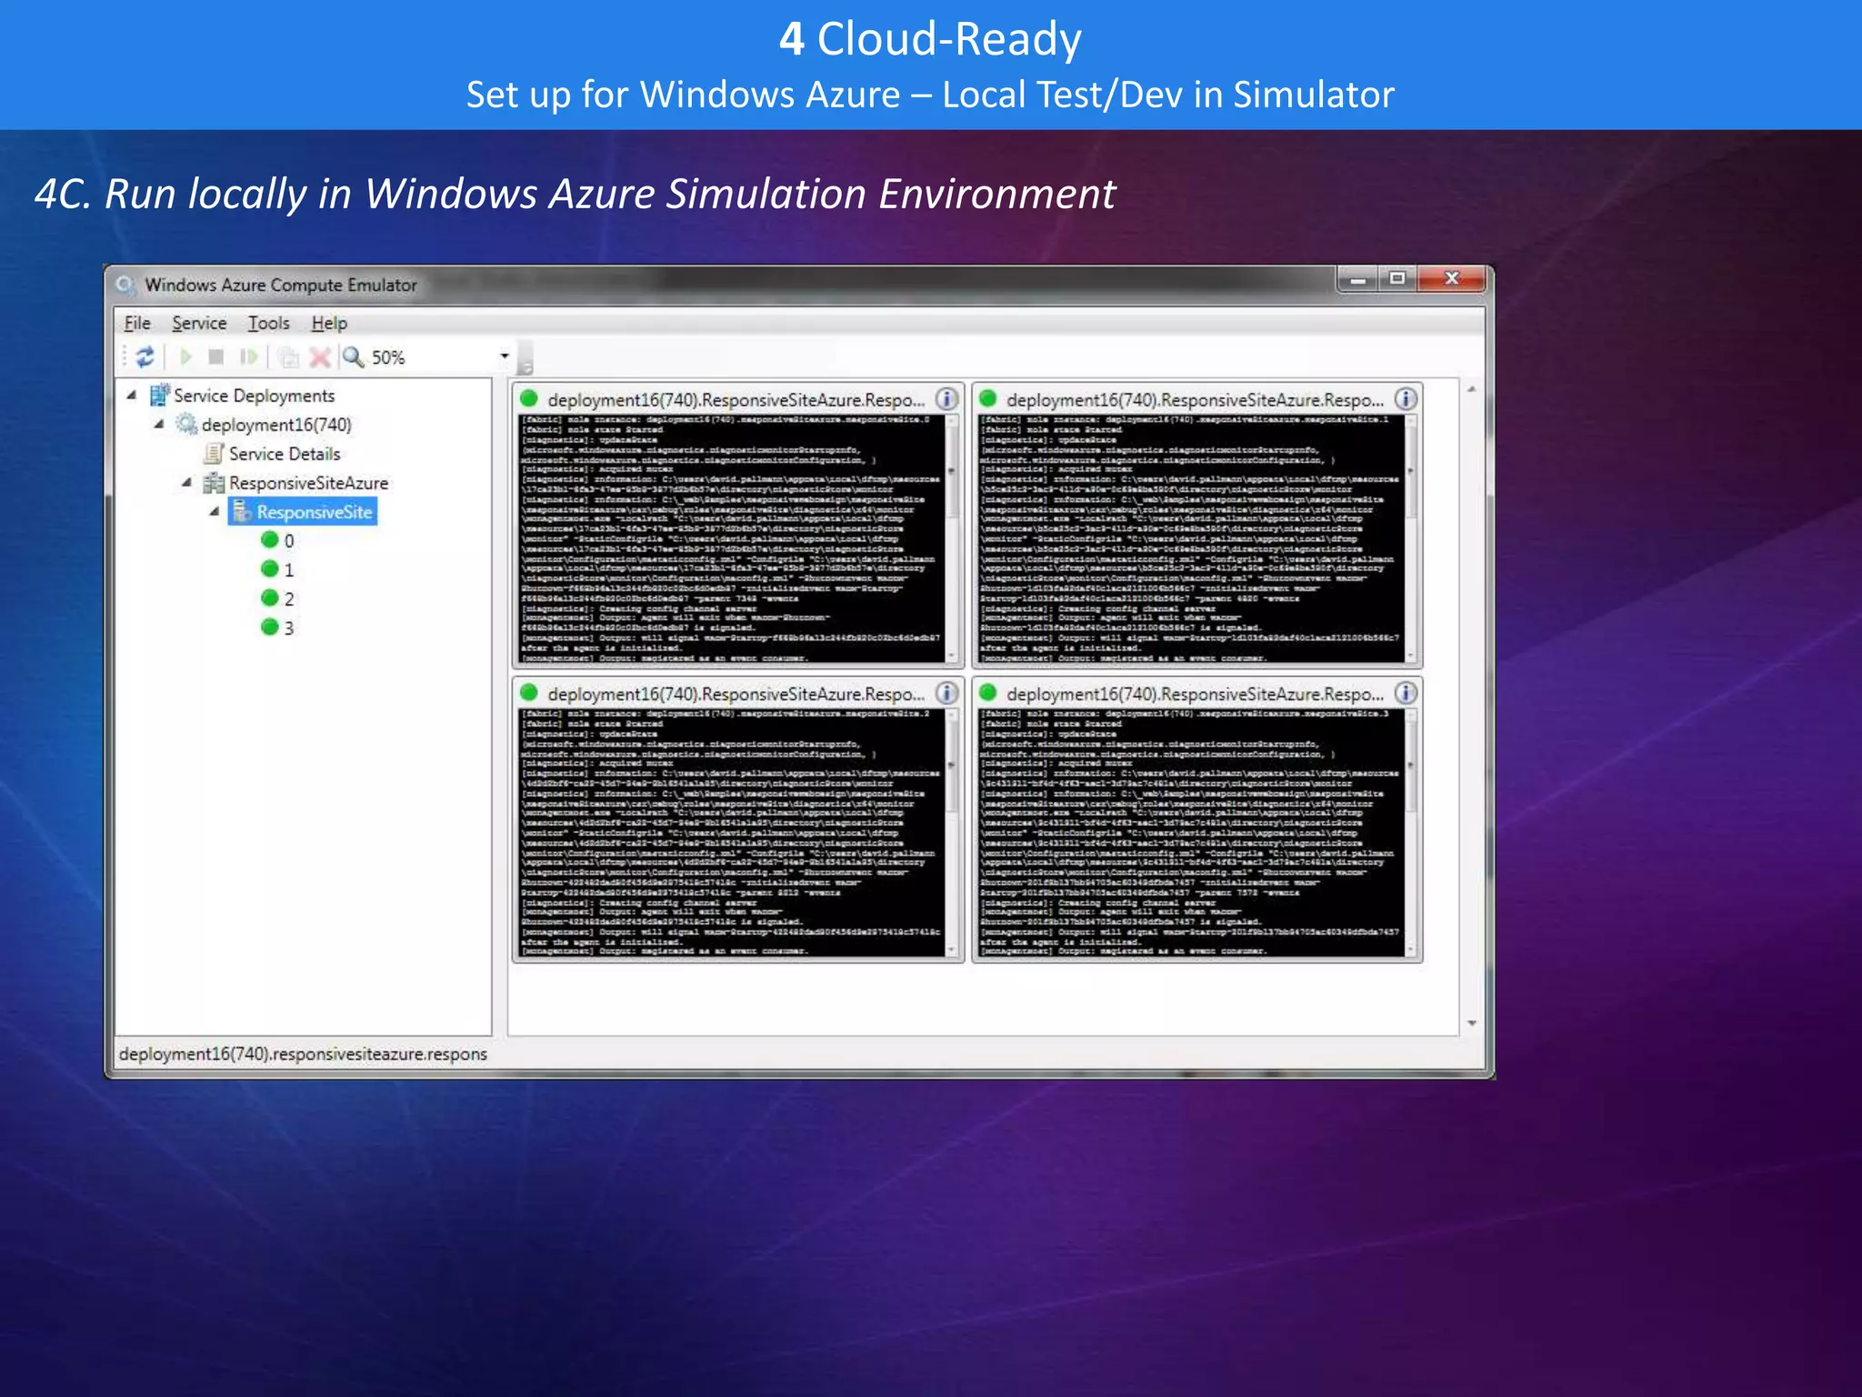Viewport: 1862px width, 1397px height.
Task: Collapse the ResponsiveSite role node
Action: coord(215,511)
